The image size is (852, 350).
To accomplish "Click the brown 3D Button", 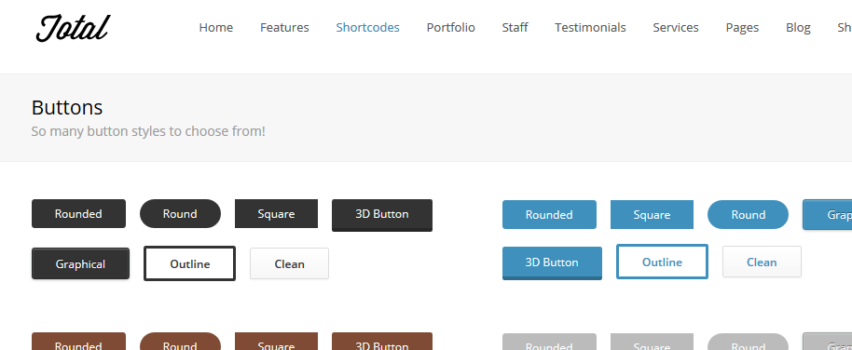I will point(382,342).
